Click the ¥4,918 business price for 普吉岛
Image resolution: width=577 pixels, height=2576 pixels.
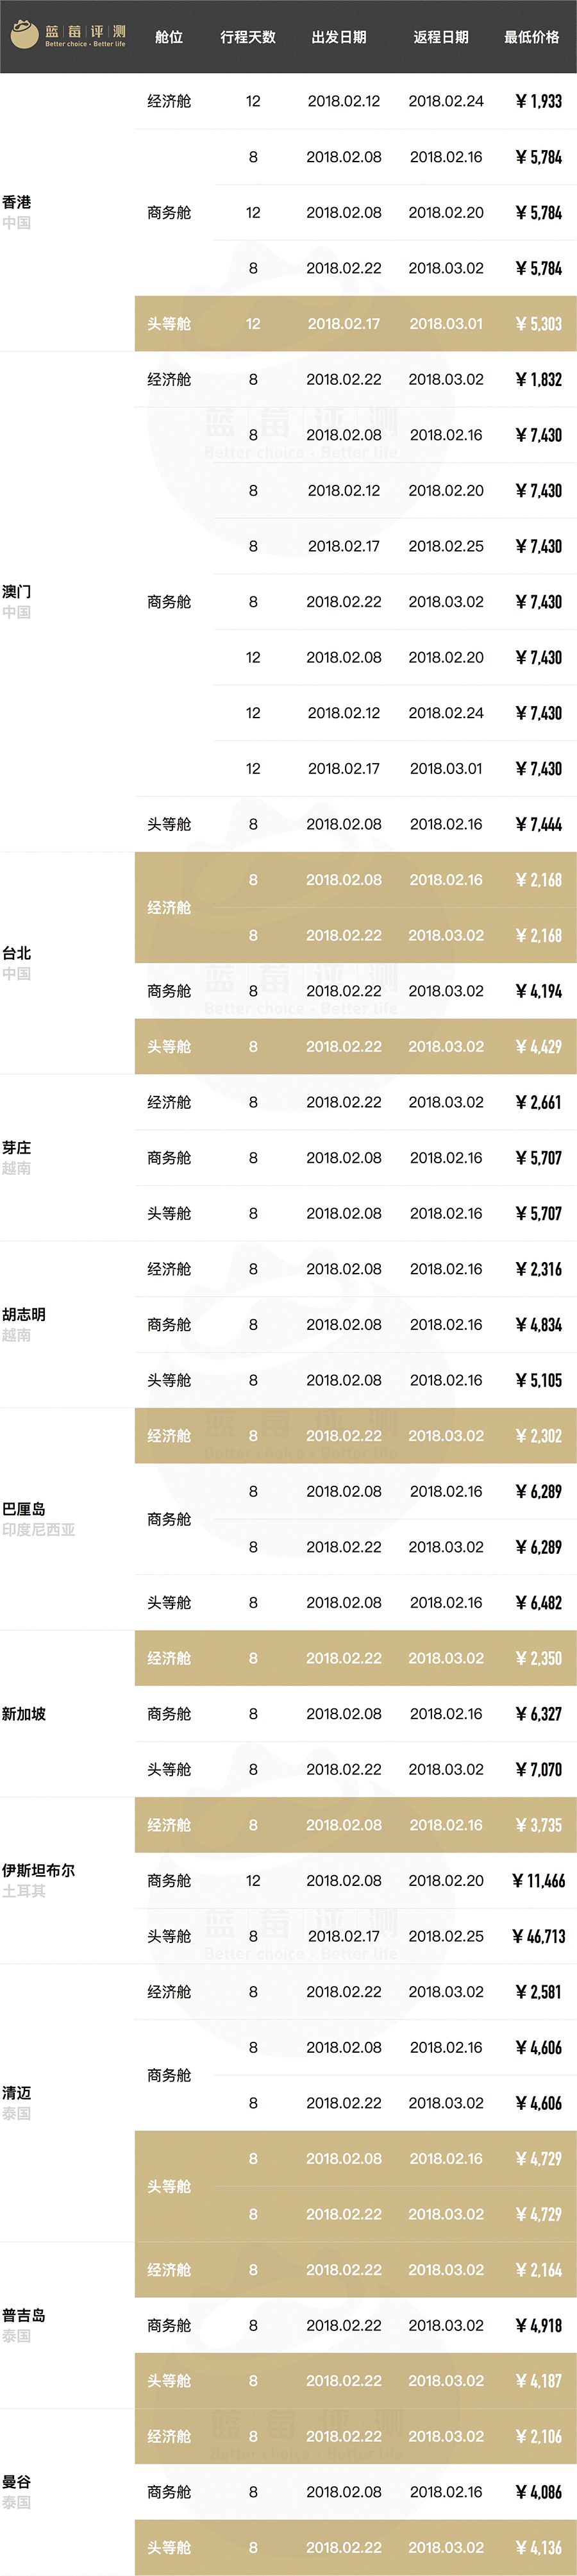pyautogui.click(x=538, y=2326)
